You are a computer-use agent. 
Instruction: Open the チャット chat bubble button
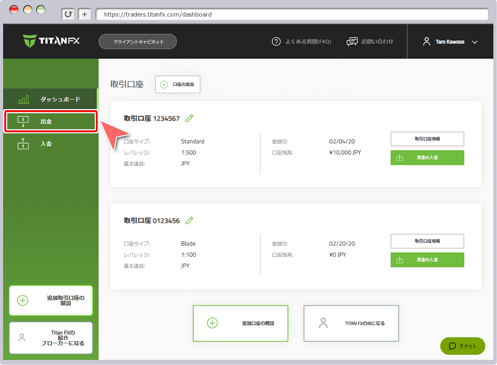tap(462, 346)
